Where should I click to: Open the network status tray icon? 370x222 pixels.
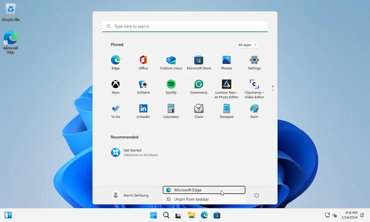point(327,215)
